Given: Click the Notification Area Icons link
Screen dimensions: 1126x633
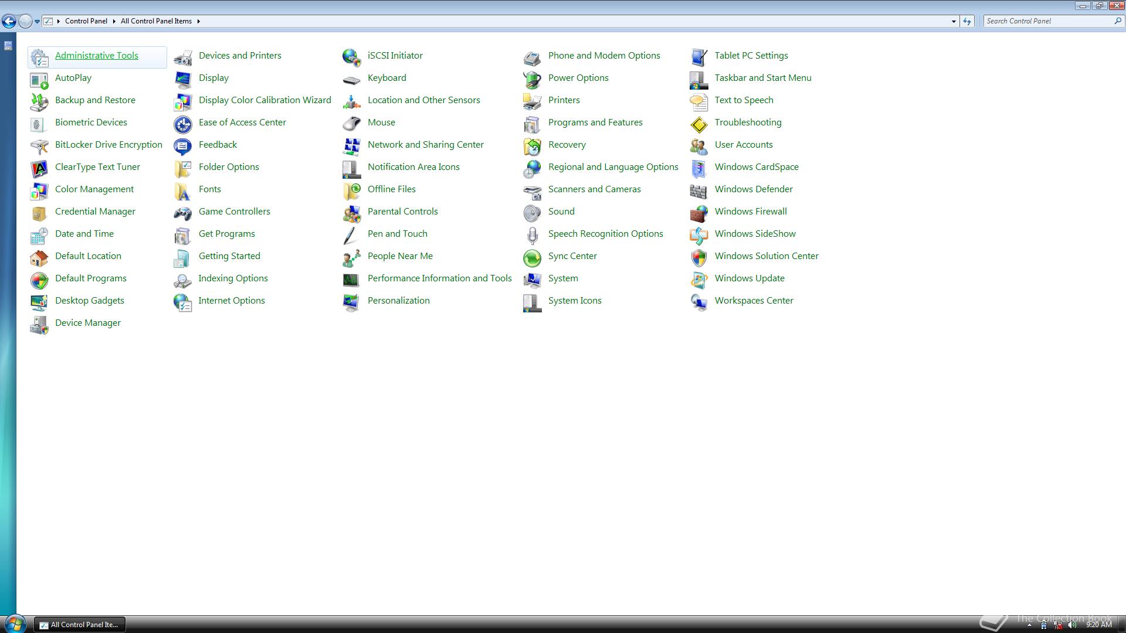Looking at the screenshot, I should coord(413,167).
